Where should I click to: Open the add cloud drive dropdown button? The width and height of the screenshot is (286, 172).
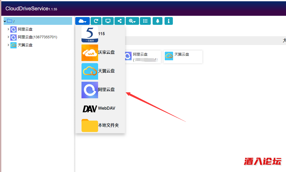[x=83, y=21]
